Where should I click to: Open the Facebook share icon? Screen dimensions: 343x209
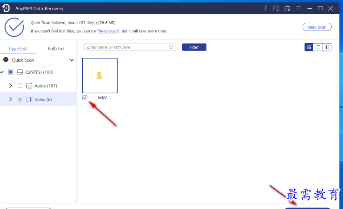[265, 8]
